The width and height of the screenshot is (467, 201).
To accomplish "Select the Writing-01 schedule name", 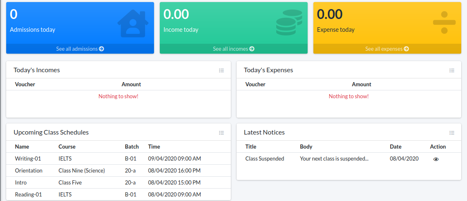I will (28, 159).
